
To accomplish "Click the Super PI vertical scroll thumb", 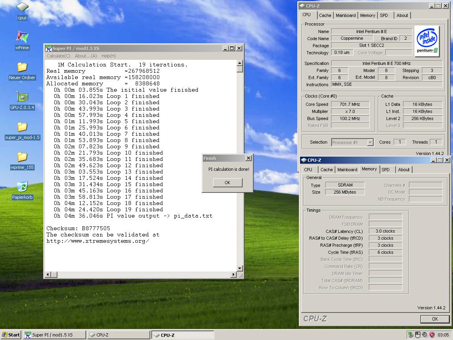I will [x=239, y=69].
